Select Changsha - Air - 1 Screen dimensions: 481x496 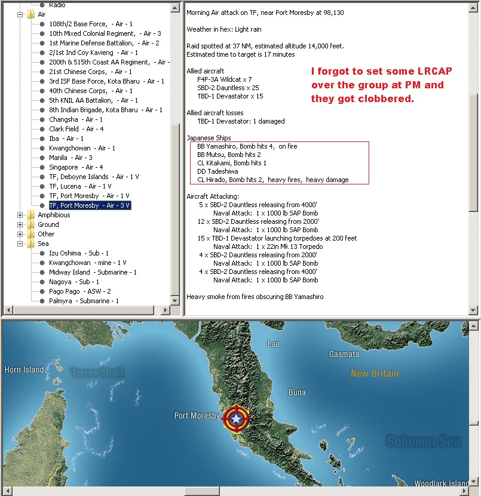click(76, 119)
